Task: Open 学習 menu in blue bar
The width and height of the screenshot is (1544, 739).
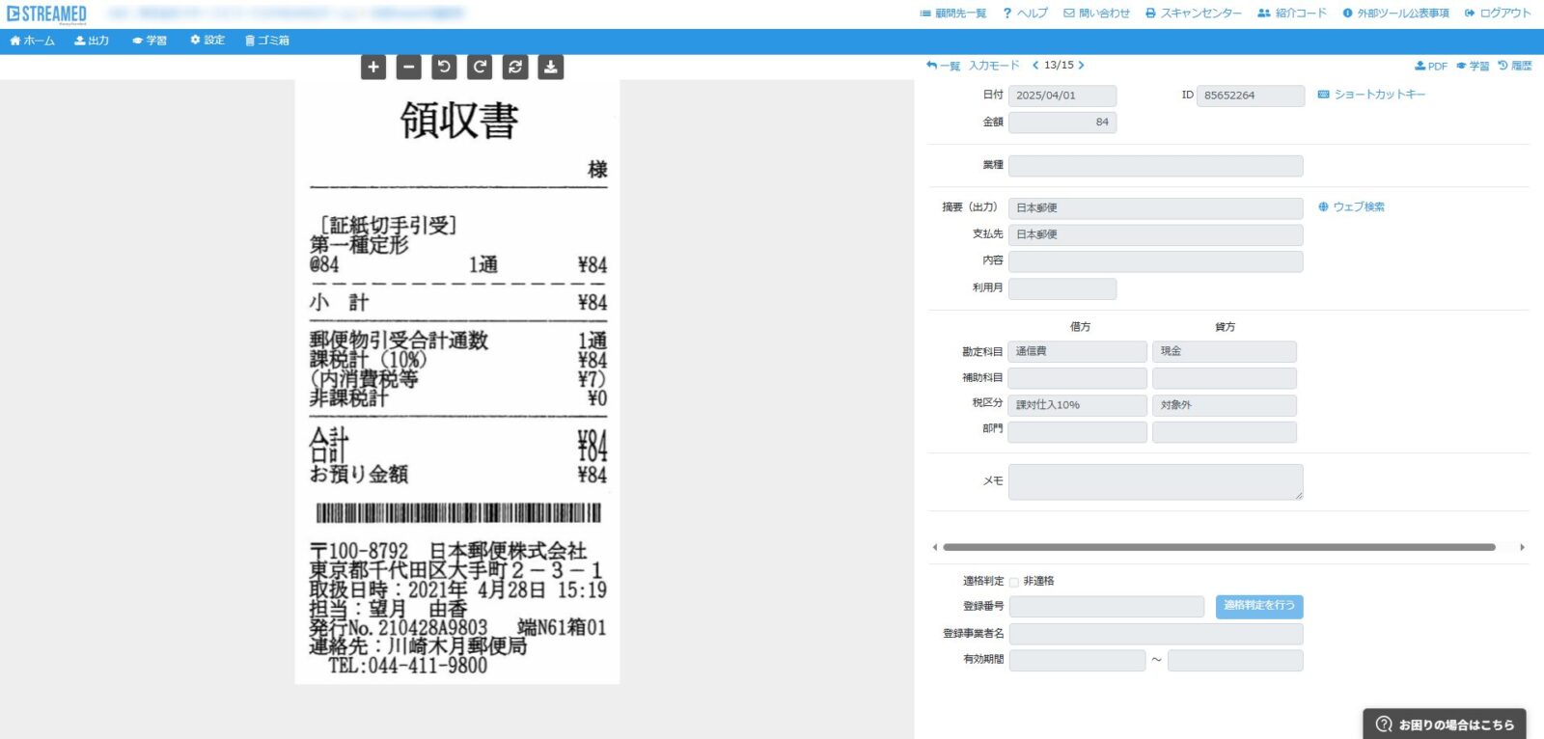Action: pyautogui.click(x=150, y=41)
